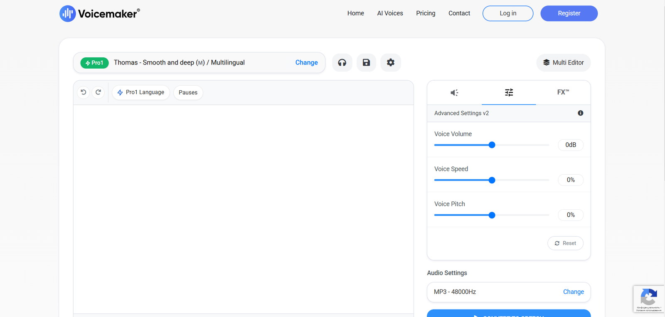This screenshot has height=317, width=665.
Task: Click the green Pro1 badge
Action: pyautogui.click(x=94, y=63)
